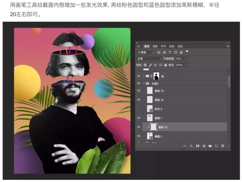Switch to the 字符 tab
242x182 pixels.
pos(163,46)
